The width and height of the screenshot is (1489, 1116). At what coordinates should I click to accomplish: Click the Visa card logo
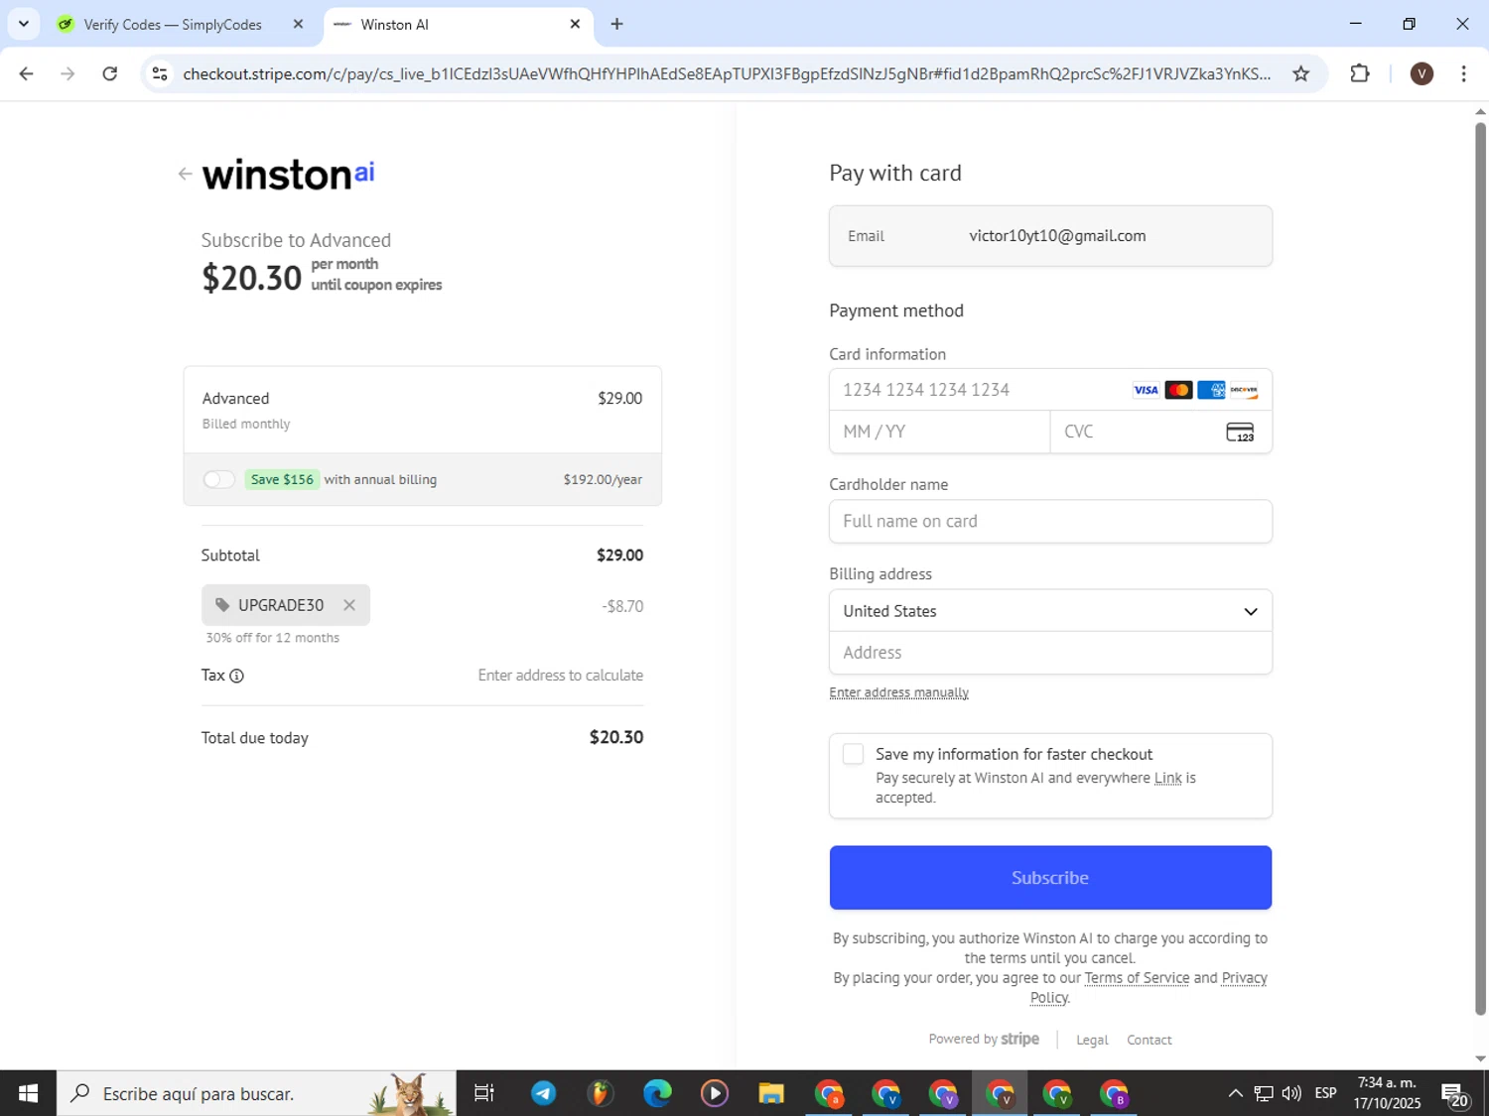click(x=1146, y=390)
